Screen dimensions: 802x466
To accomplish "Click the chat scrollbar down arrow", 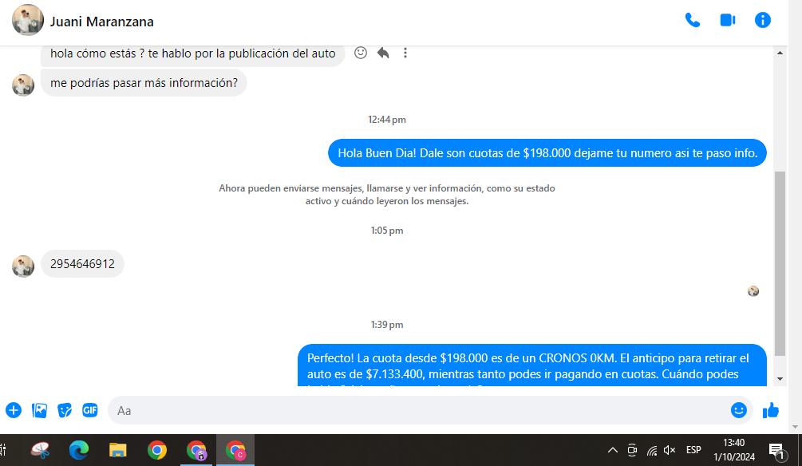I will pos(780,379).
